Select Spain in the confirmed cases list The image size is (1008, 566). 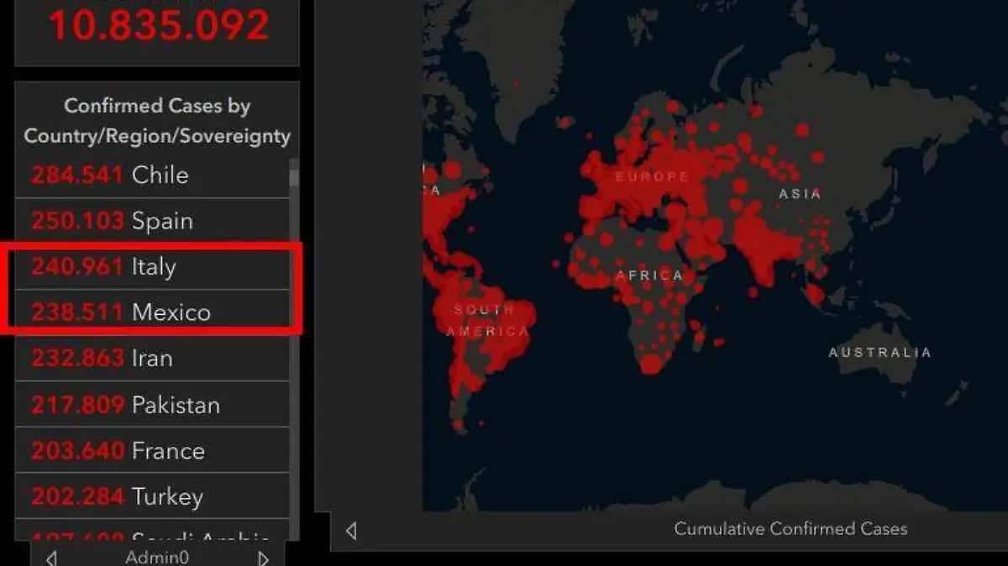(x=152, y=221)
